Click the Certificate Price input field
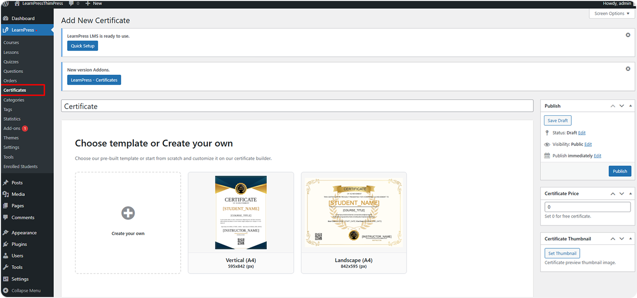 pos(588,207)
